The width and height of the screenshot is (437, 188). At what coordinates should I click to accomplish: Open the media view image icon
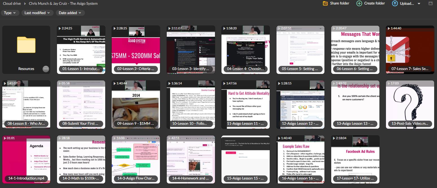[x=430, y=3]
